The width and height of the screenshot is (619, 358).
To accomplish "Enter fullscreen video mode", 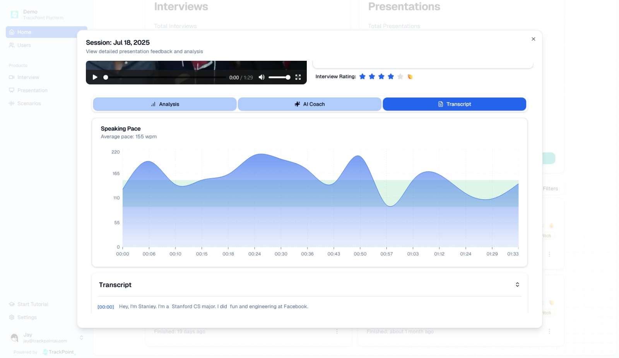I will tap(298, 77).
